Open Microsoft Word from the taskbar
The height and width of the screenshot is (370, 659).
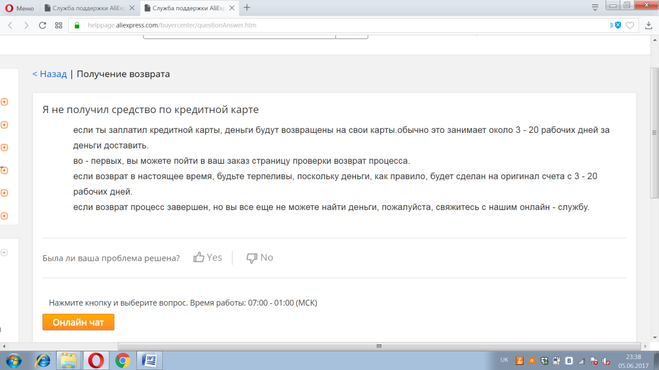[x=149, y=360]
